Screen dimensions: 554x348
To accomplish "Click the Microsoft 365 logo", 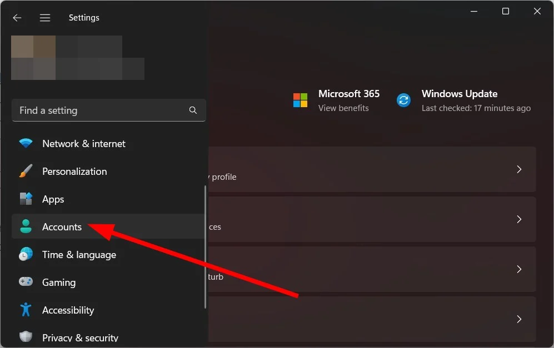I will [x=300, y=100].
